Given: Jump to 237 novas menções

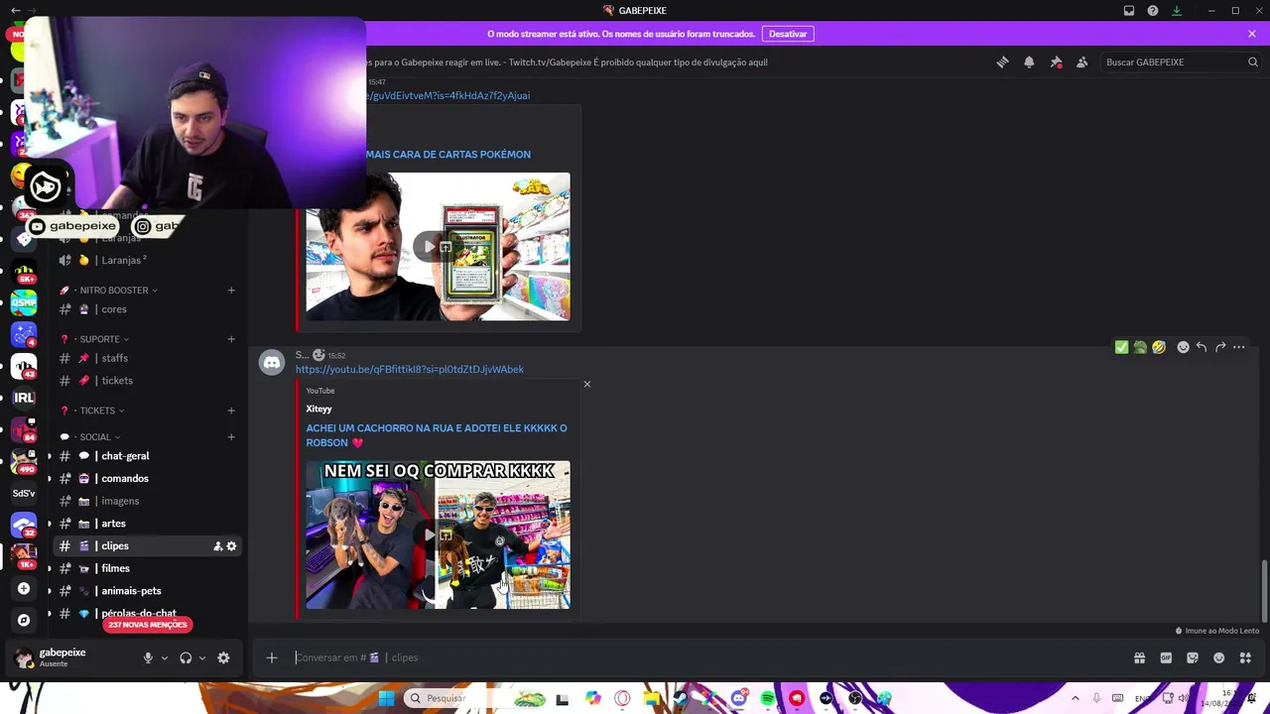Looking at the screenshot, I should (x=147, y=625).
